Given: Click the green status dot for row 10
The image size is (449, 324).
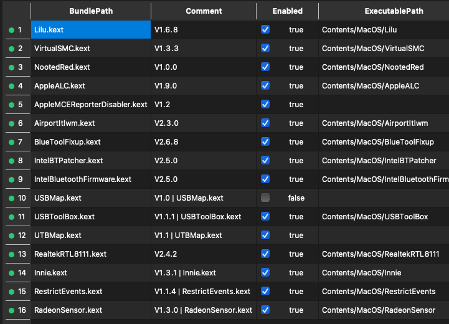Looking at the screenshot, I should [11, 198].
